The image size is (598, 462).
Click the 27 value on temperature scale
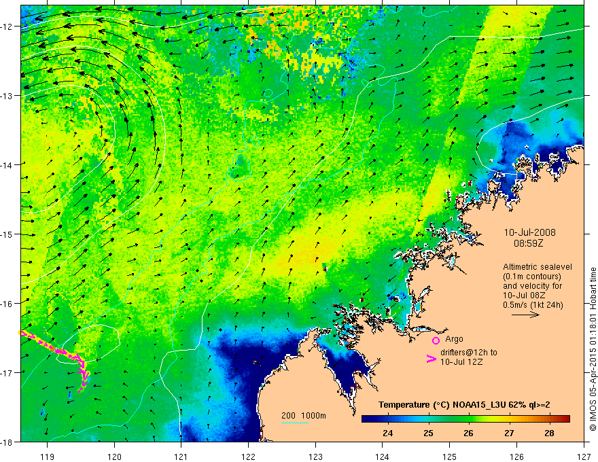pos(509,433)
